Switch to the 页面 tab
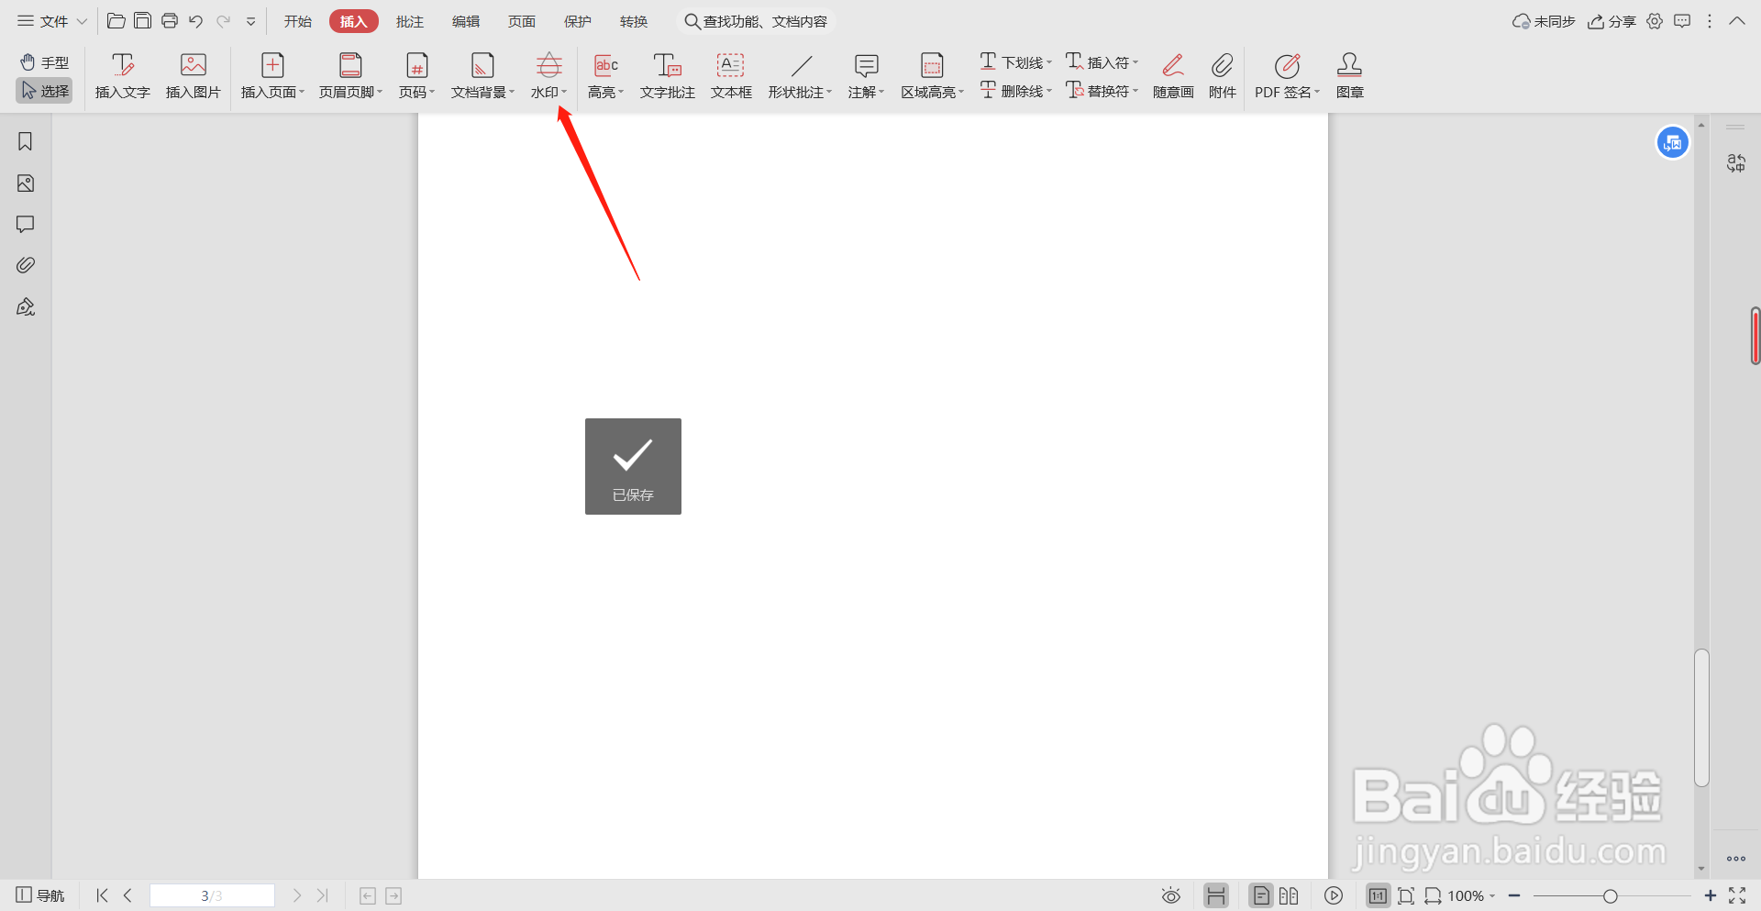This screenshot has height=911, width=1761. click(522, 21)
